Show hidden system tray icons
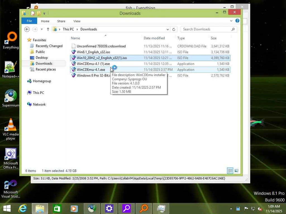286x214 pixels. coord(231,209)
